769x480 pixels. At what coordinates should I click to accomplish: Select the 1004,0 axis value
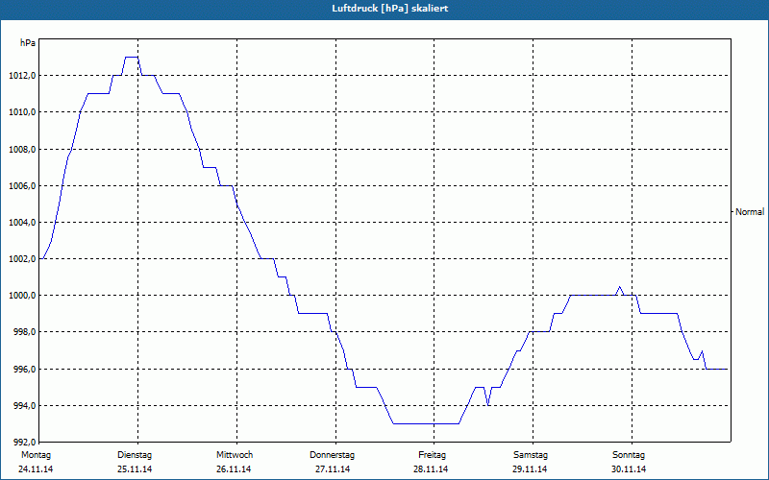click(x=22, y=223)
